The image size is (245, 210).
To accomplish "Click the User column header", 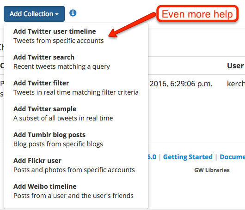I will click(x=235, y=66).
